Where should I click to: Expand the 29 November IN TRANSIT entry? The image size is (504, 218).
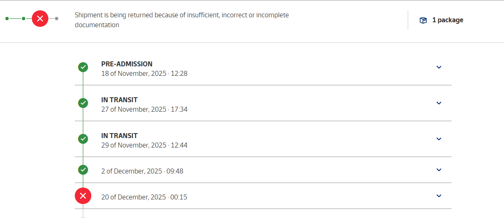click(x=439, y=139)
